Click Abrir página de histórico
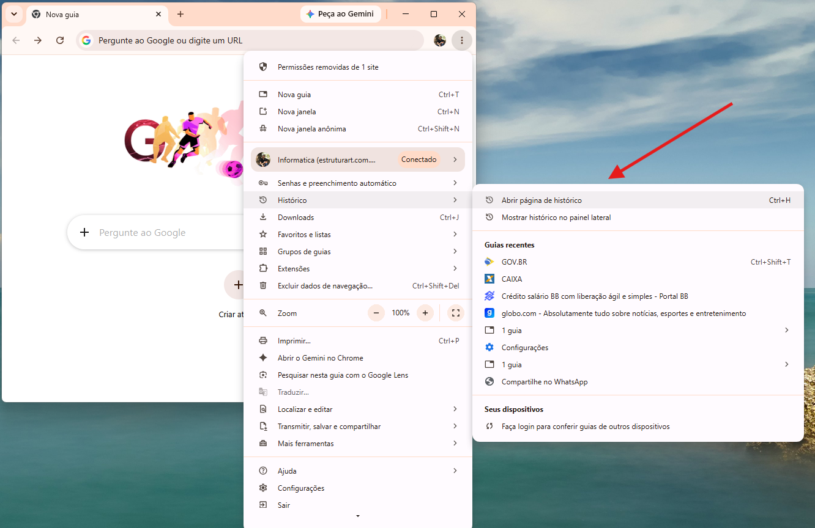Viewport: 815px width, 528px height. click(x=638, y=200)
